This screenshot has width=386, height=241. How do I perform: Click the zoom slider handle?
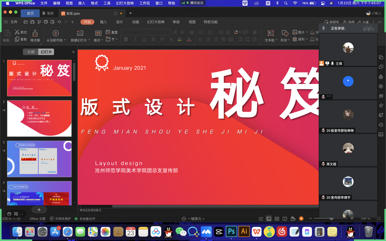[x=331, y=218]
